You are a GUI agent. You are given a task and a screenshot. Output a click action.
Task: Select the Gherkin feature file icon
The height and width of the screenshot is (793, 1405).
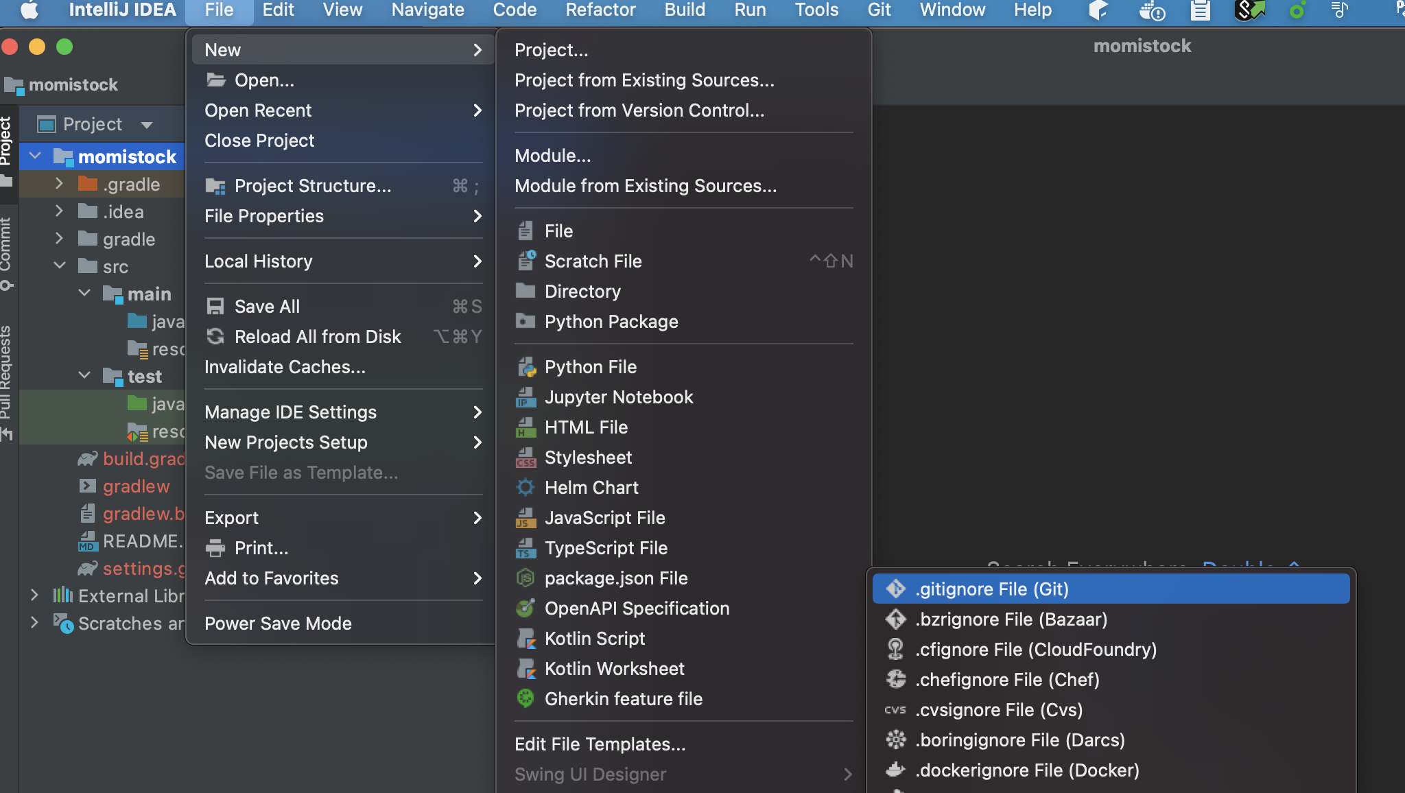pos(526,699)
